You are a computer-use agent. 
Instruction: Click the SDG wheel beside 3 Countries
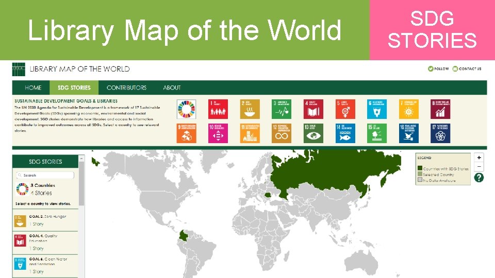click(x=22, y=189)
